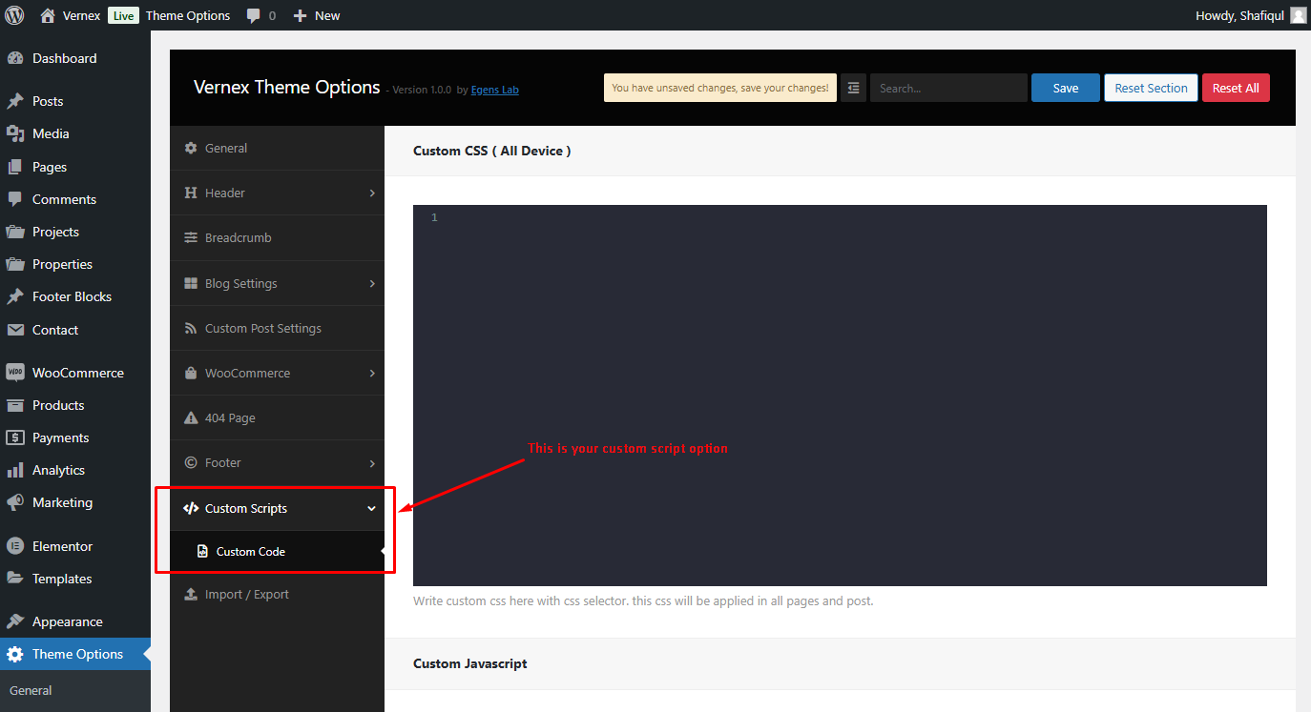This screenshot has width=1311, height=712.
Task: Expand the Footer section arrow
Action: [372, 463]
